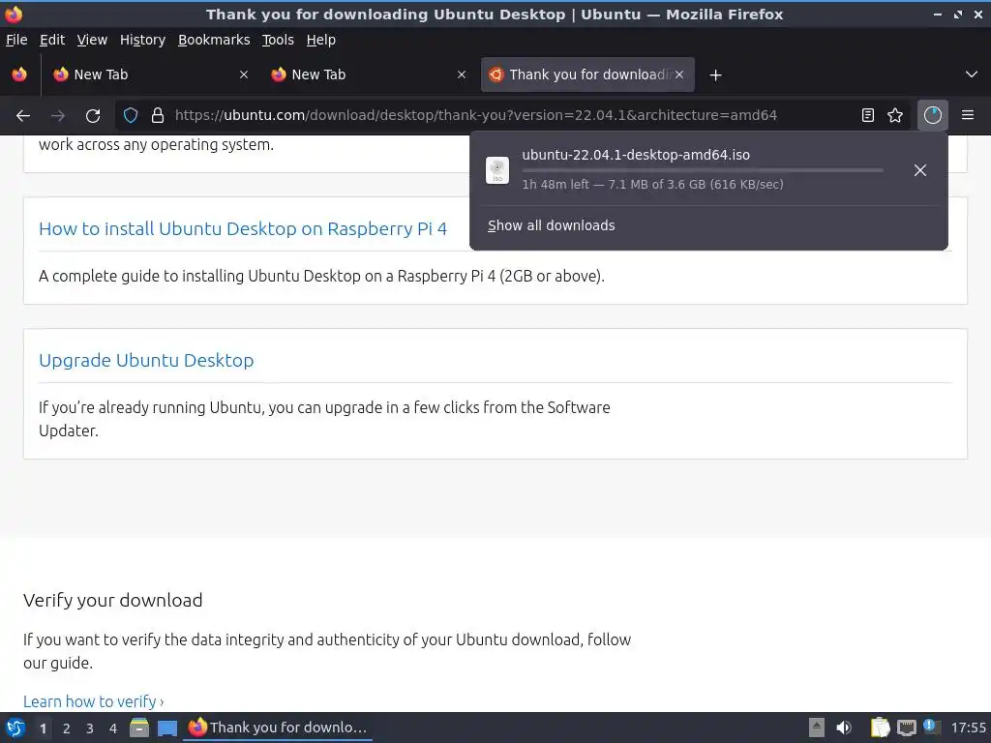
Task: Open a new tab with plus button
Action: tap(715, 75)
